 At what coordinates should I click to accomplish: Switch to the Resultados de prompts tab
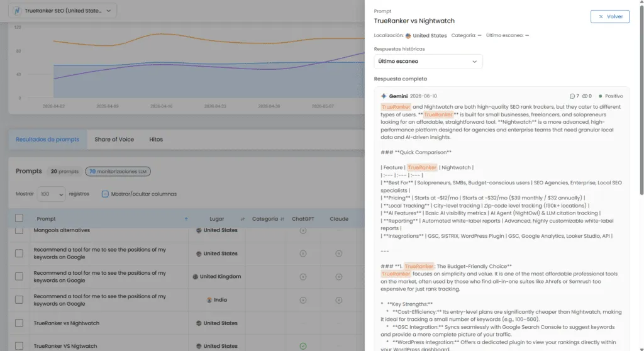[48, 140]
